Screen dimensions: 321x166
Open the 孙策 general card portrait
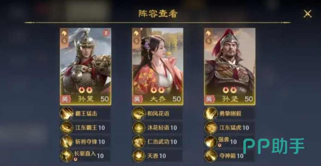(86, 66)
